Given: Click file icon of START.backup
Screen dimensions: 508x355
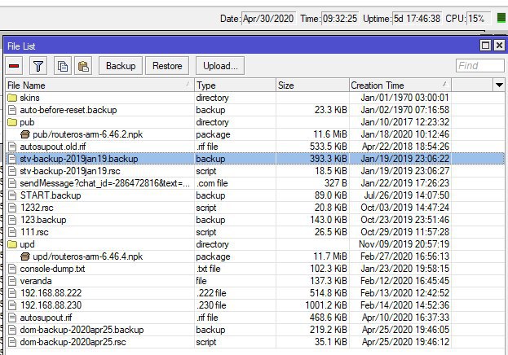Looking at the screenshot, I should [x=12, y=195].
